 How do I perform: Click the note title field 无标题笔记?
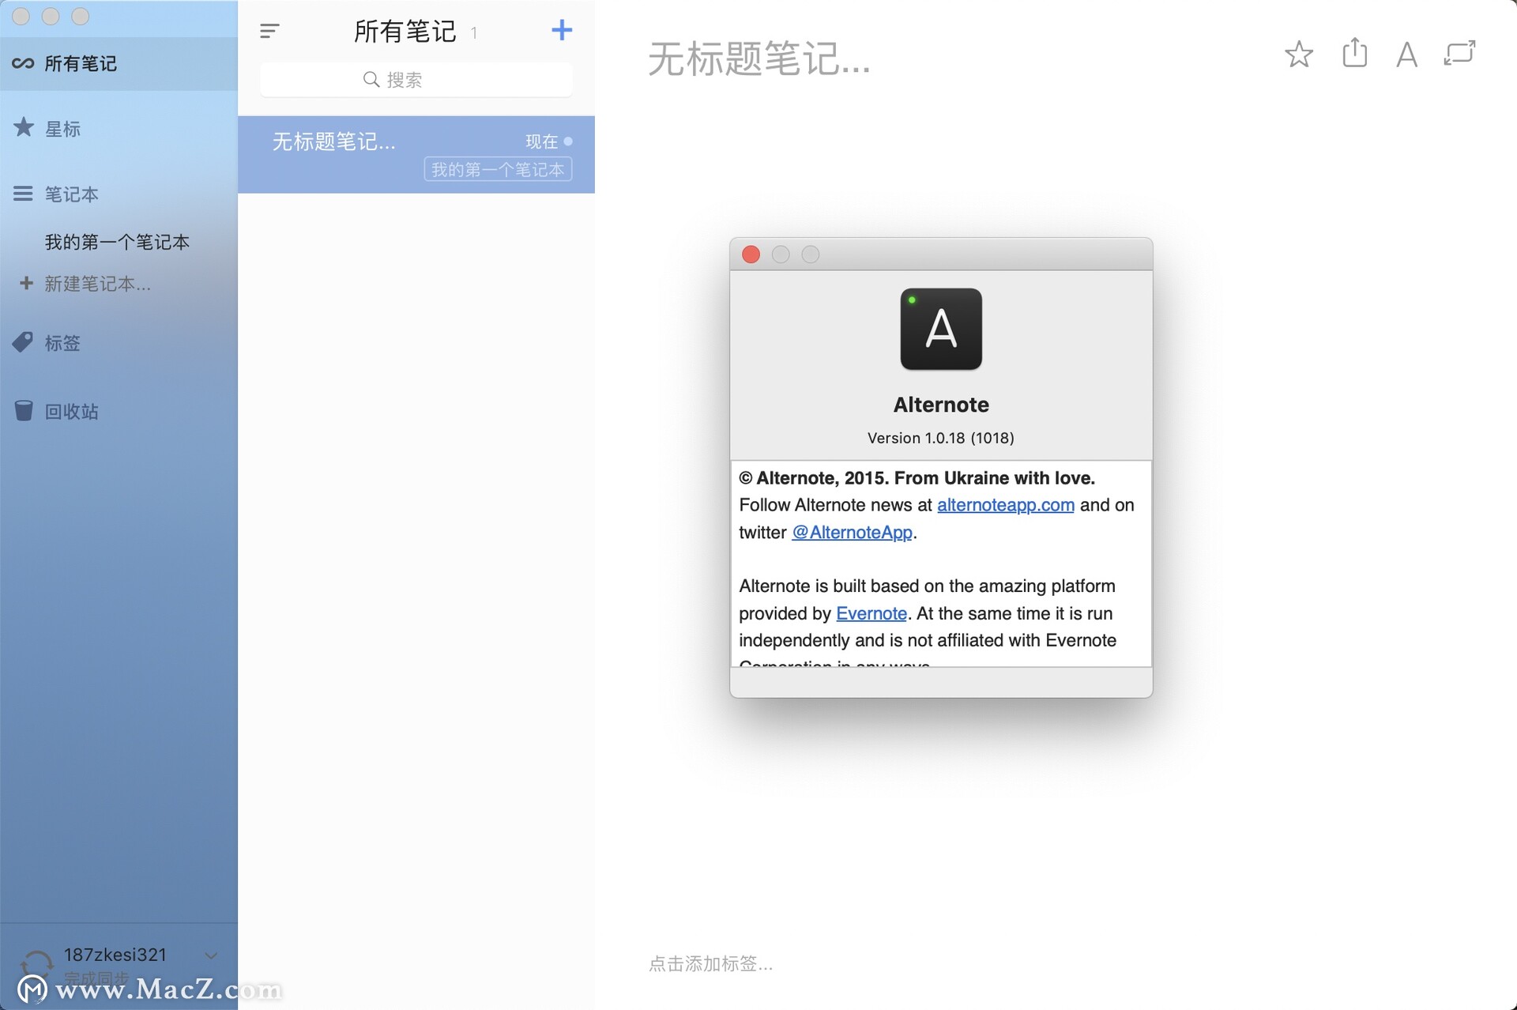[758, 59]
